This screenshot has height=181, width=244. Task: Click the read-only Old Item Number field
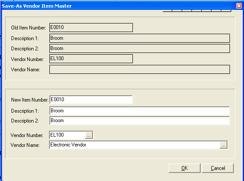pyautogui.click(x=91, y=27)
